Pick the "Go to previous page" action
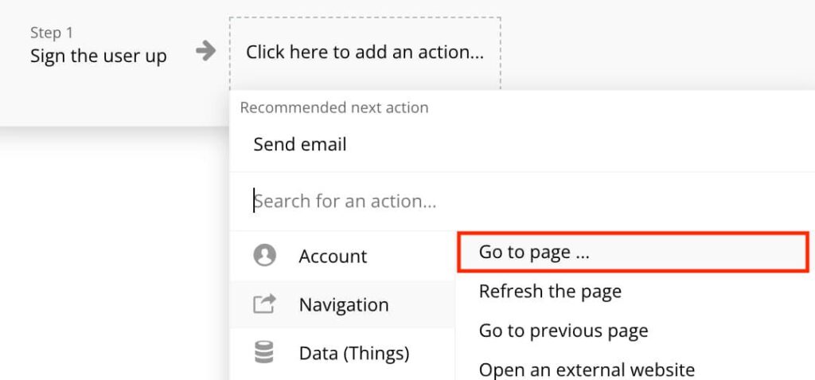 (x=563, y=331)
